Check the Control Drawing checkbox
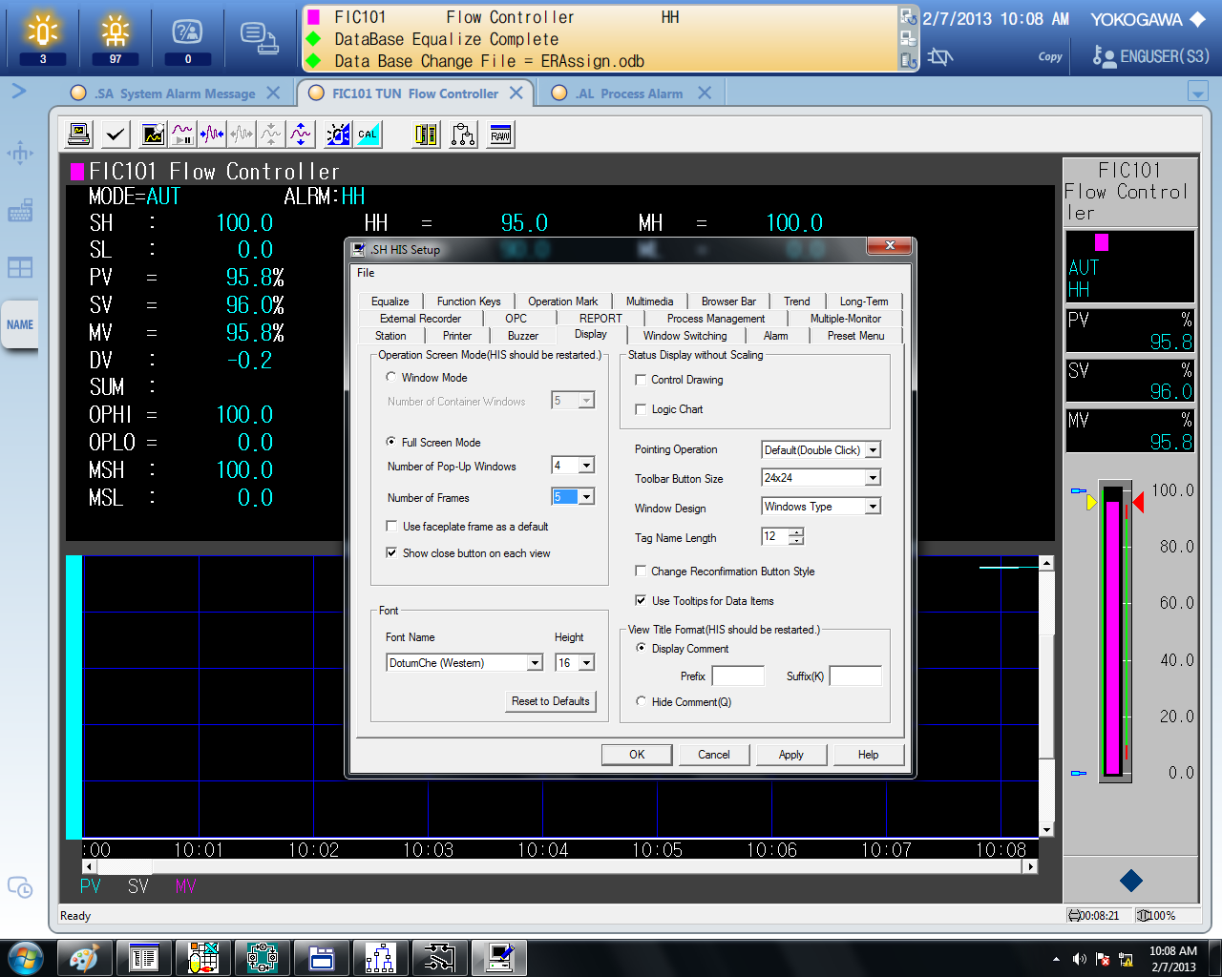 641,380
